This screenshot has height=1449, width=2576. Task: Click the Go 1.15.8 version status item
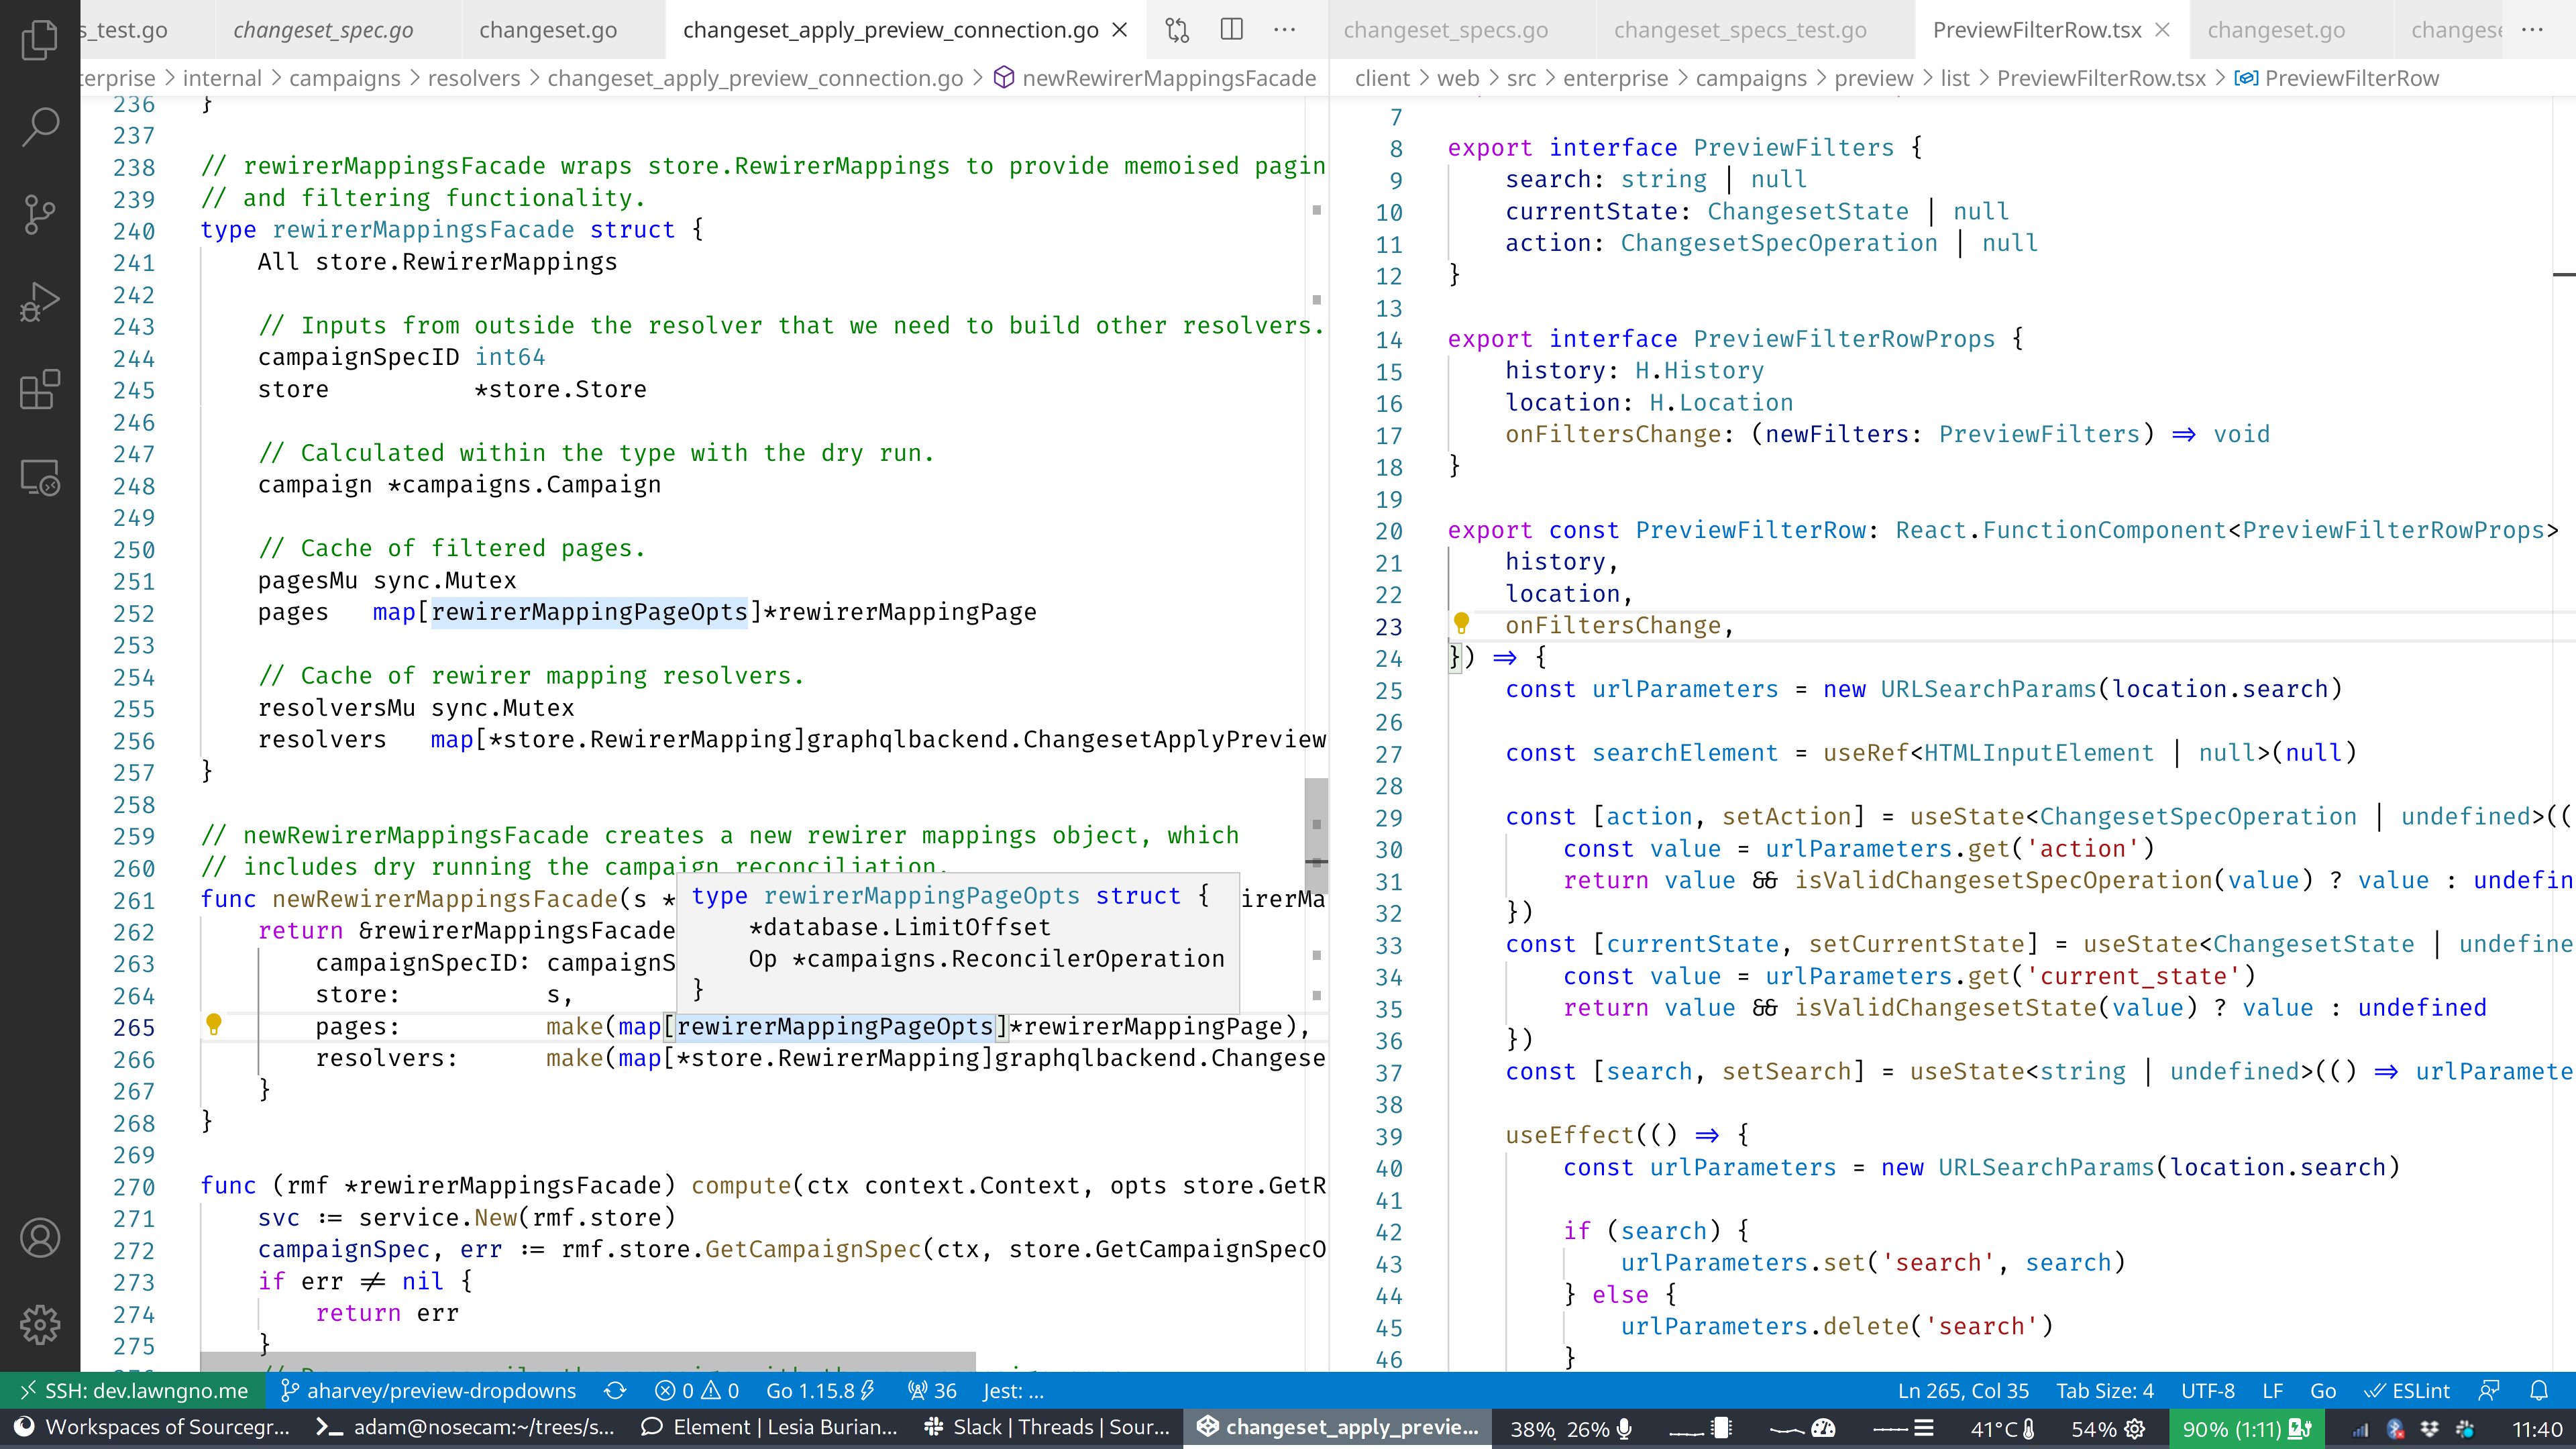pyautogui.click(x=820, y=1391)
